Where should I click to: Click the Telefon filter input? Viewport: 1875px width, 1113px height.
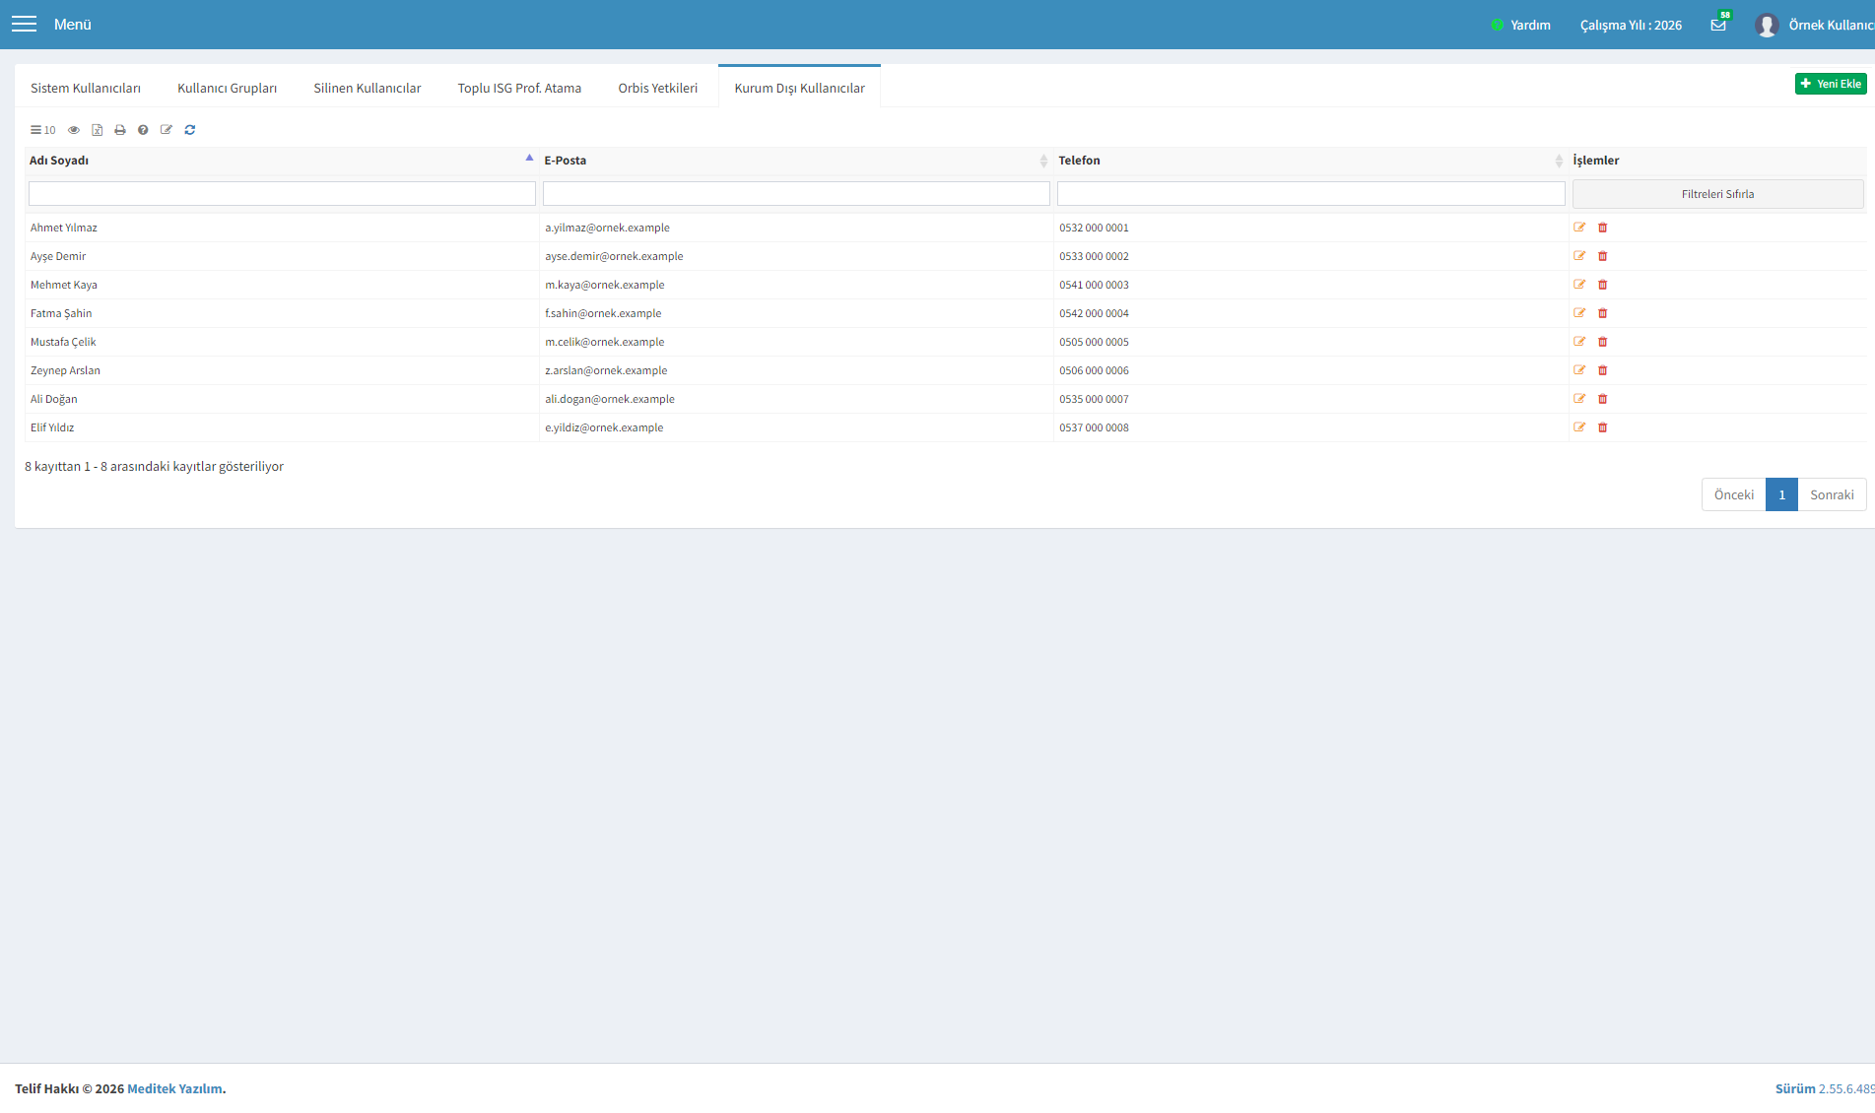click(x=1310, y=194)
